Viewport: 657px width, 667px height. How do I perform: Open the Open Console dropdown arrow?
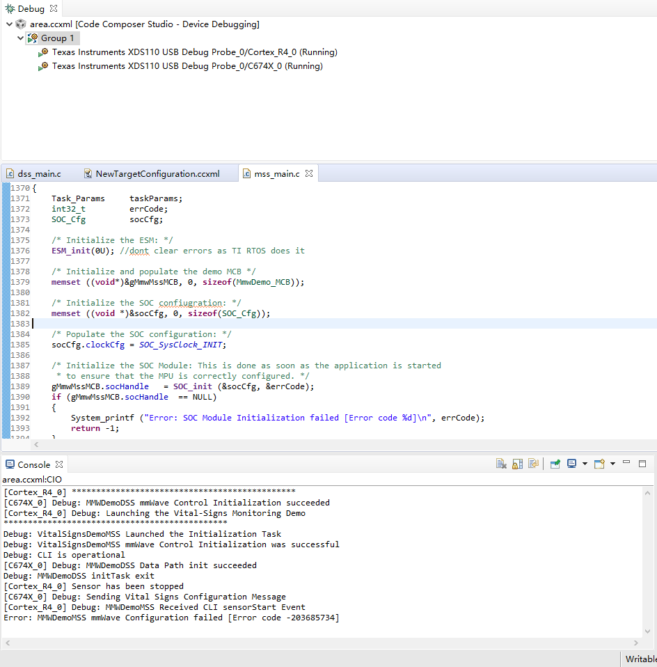[612, 464]
